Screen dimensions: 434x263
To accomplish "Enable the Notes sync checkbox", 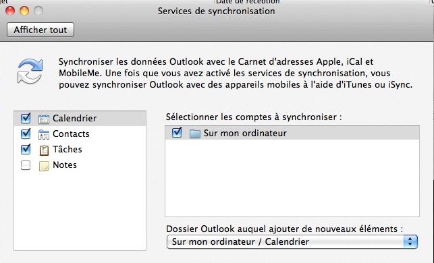I will [26, 165].
